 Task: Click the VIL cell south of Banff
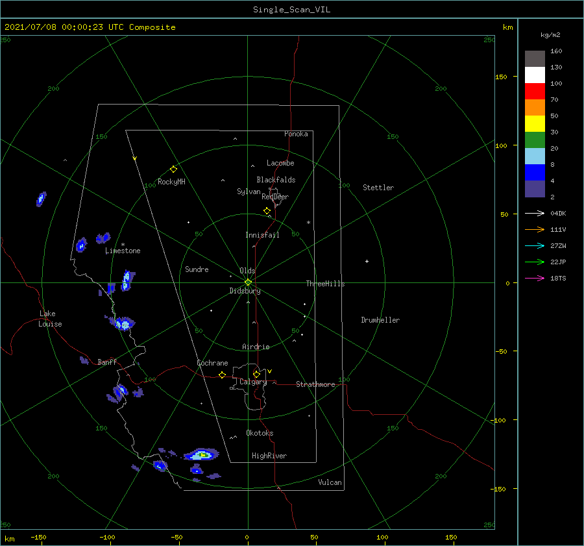coord(117,393)
